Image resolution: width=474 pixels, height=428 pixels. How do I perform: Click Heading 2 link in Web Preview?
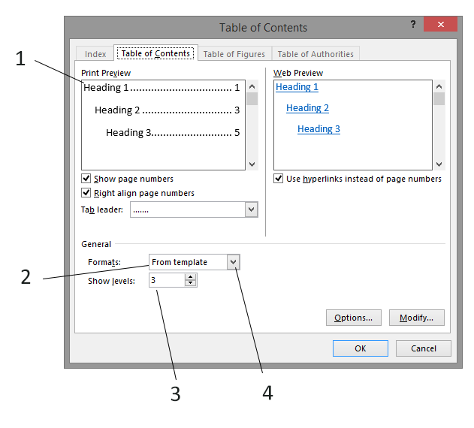[x=307, y=108]
